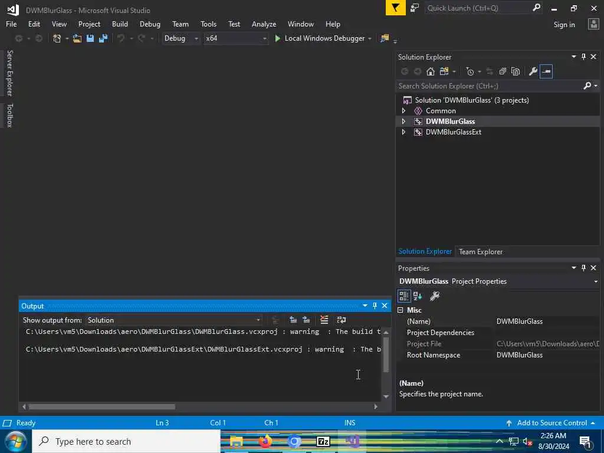Click the Send Feedback icon in title bar

(415, 8)
